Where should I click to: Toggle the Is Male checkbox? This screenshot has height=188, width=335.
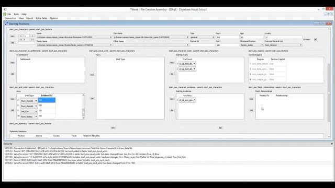pyautogui.click(x=315, y=40)
